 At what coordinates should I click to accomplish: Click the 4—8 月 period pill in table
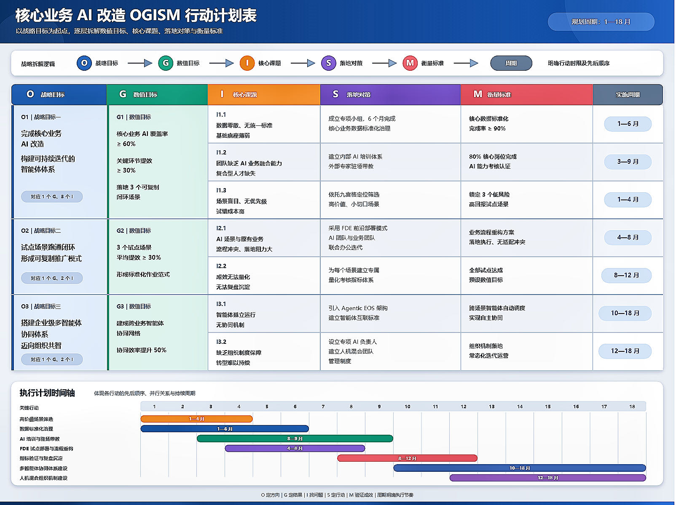[x=628, y=237]
